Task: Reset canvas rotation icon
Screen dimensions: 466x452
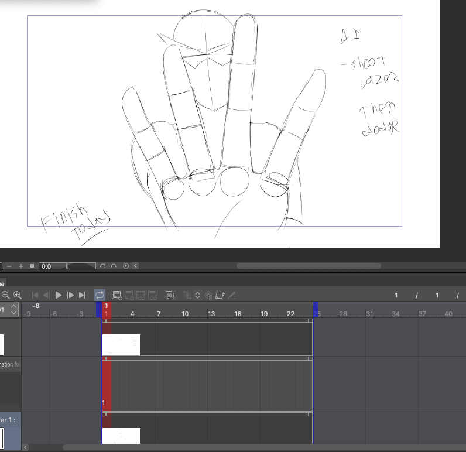Action: tap(126, 266)
